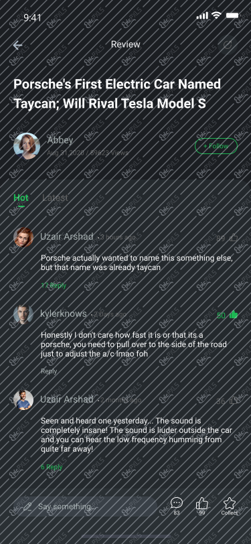This screenshot has height=544, width=251.
Task: Expand the 17 Reply thread
Action: pos(54,285)
